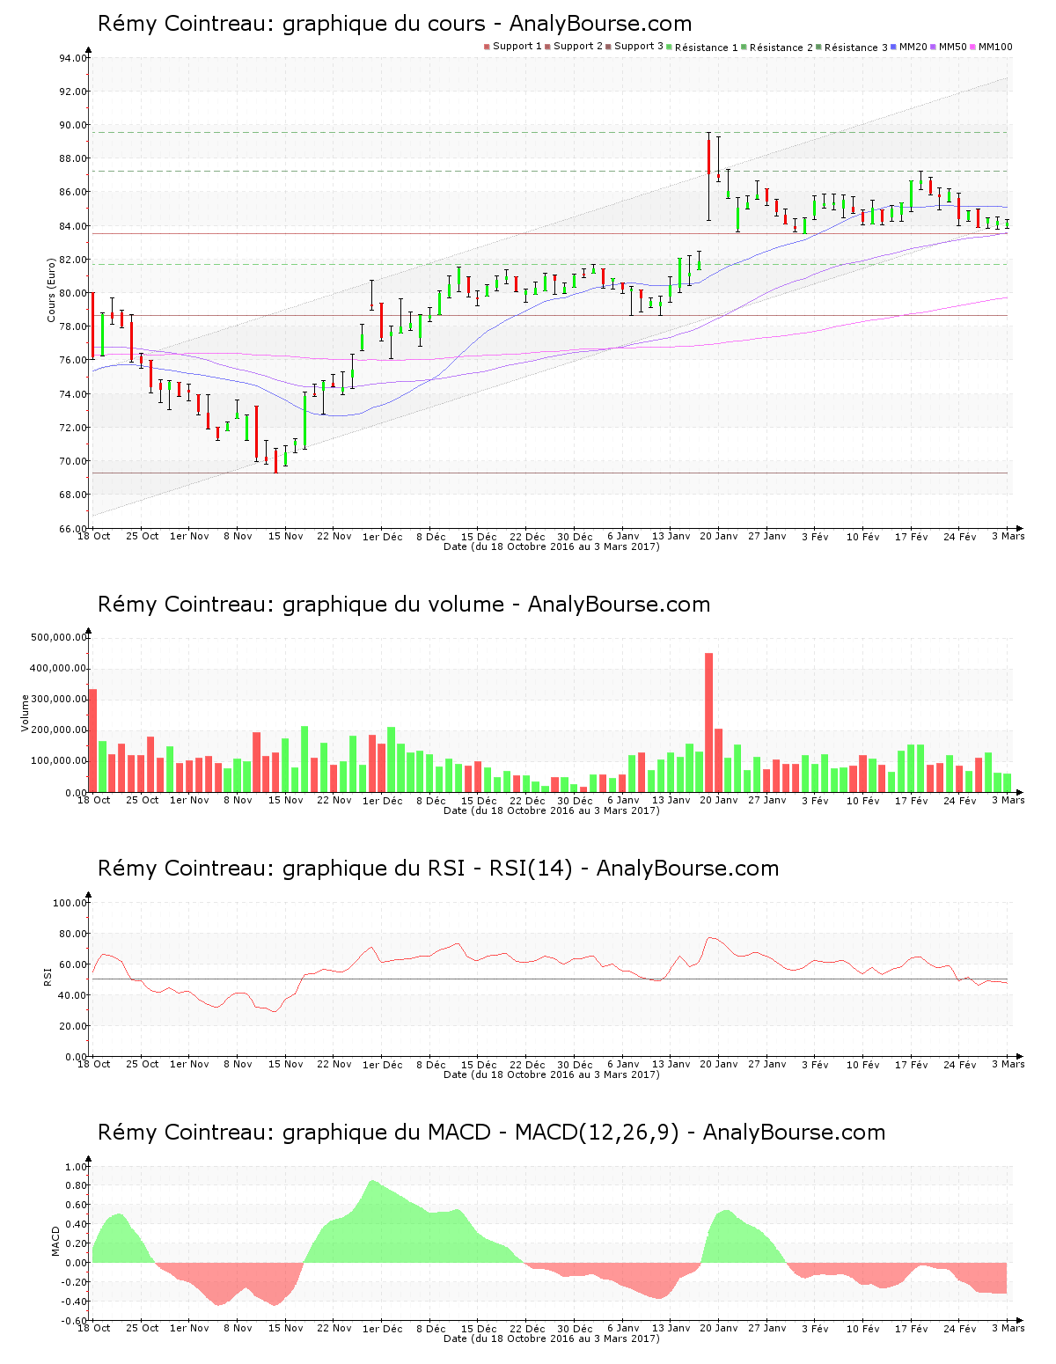Image resolution: width=1056 pixels, height=1364 pixels.
Task: Click the 0.80 tick on MACD chart
Action: (x=76, y=1186)
